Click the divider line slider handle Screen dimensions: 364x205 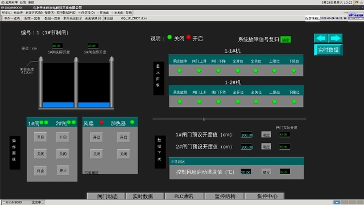tap(204, 119)
